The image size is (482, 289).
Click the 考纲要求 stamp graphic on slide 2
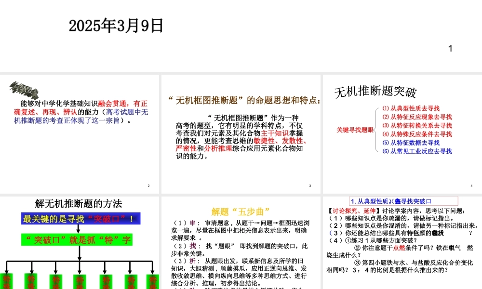(x=24, y=90)
